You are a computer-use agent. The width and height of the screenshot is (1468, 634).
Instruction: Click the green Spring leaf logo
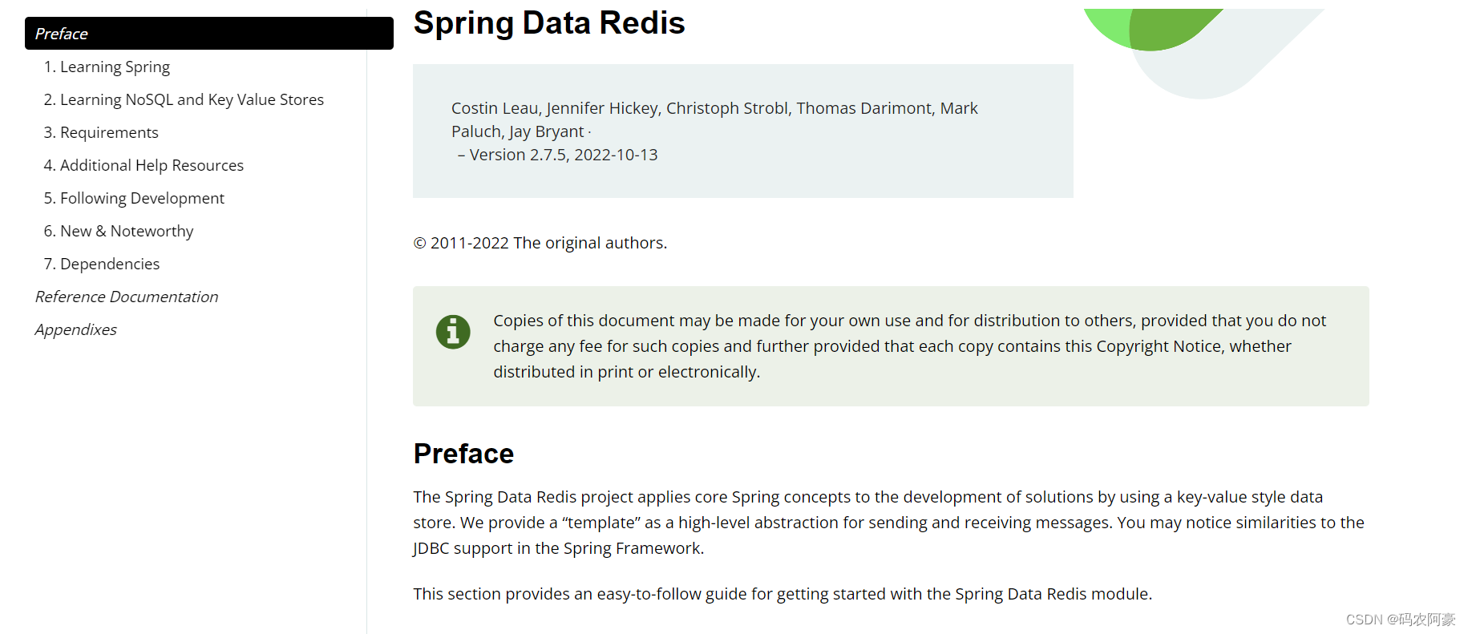point(1155,28)
